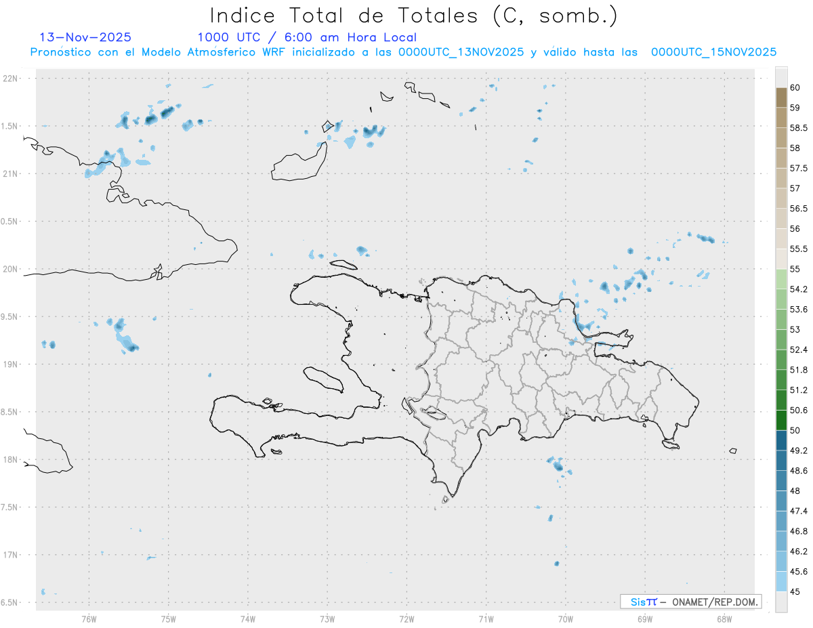813x628 pixels.
Task: Click the '49.2' colorbar value
Action: [799, 451]
